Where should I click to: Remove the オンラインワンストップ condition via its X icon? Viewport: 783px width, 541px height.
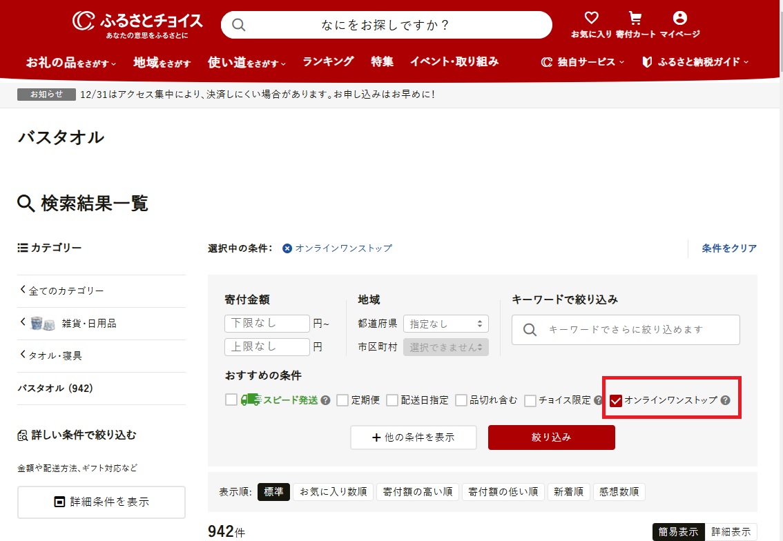click(x=287, y=248)
